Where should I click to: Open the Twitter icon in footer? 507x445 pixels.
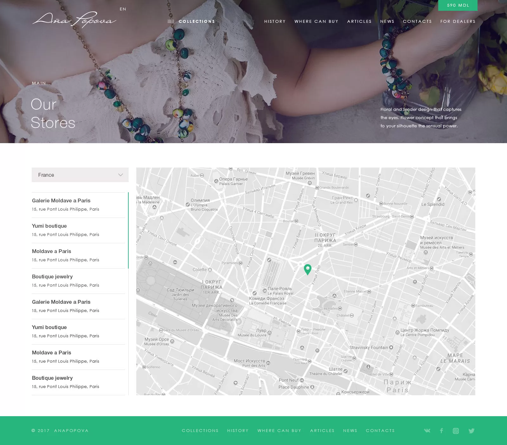[x=472, y=431]
